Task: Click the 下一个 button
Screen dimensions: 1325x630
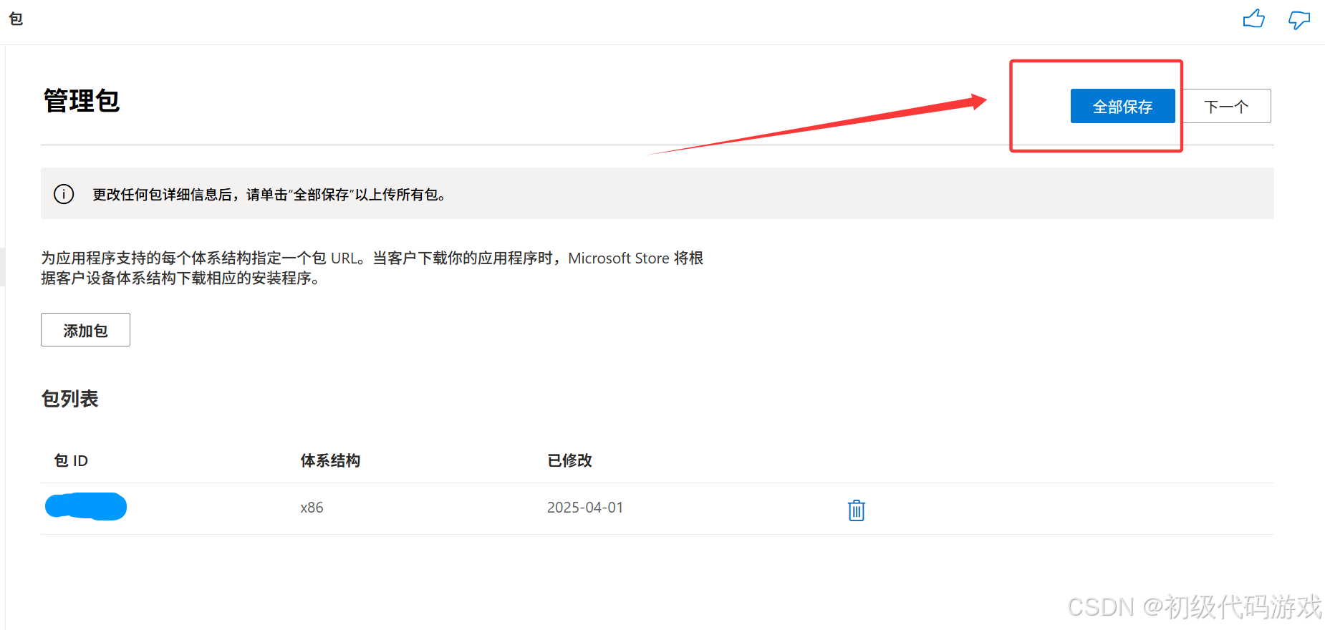Action: click(x=1226, y=106)
